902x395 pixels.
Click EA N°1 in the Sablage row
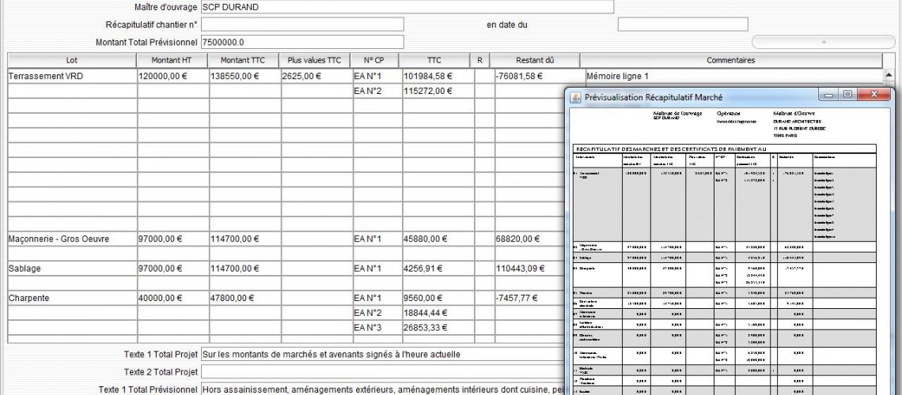click(377, 269)
